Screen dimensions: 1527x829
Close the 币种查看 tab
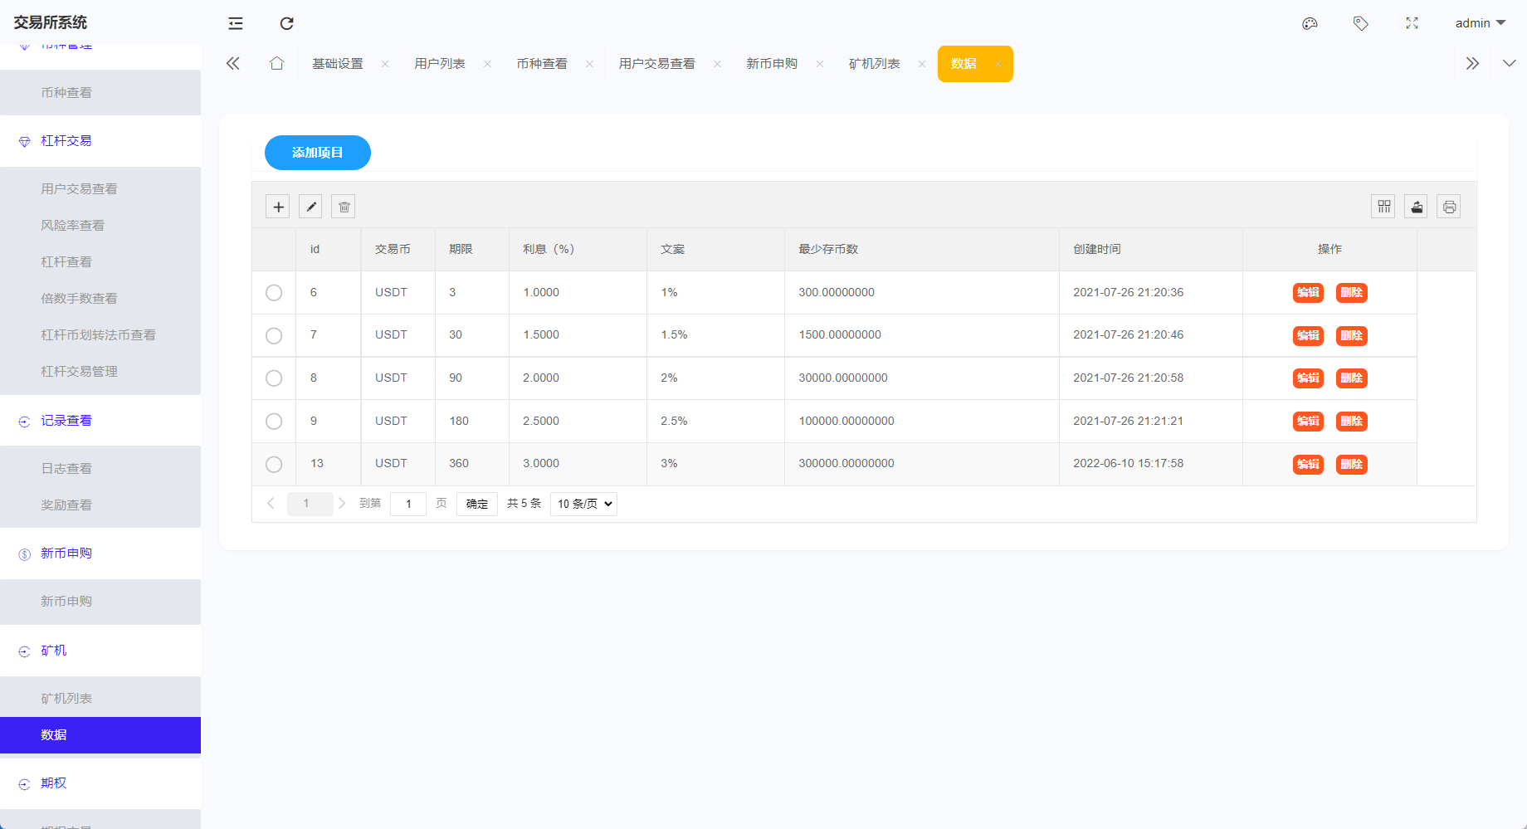pos(589,64)
